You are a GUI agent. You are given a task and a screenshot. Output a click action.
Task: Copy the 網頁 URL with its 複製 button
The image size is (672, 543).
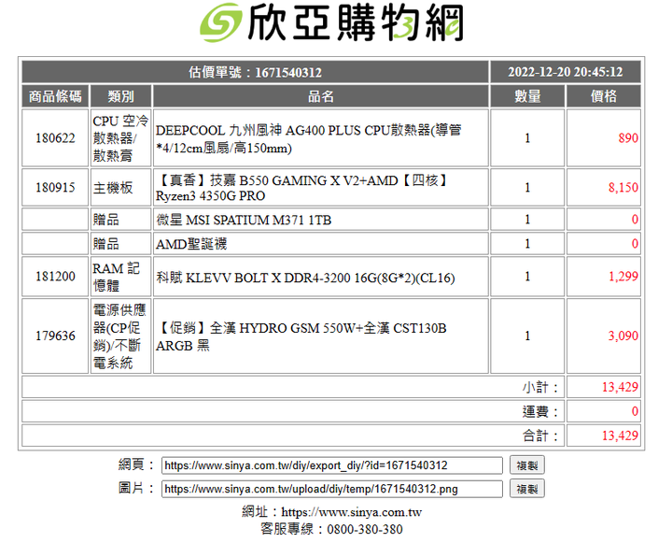526,465
